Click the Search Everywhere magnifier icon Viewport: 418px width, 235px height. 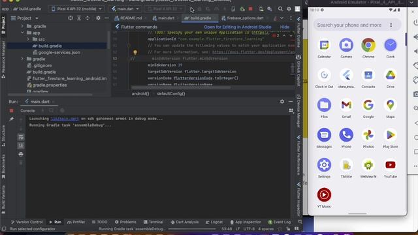point(280,8)
